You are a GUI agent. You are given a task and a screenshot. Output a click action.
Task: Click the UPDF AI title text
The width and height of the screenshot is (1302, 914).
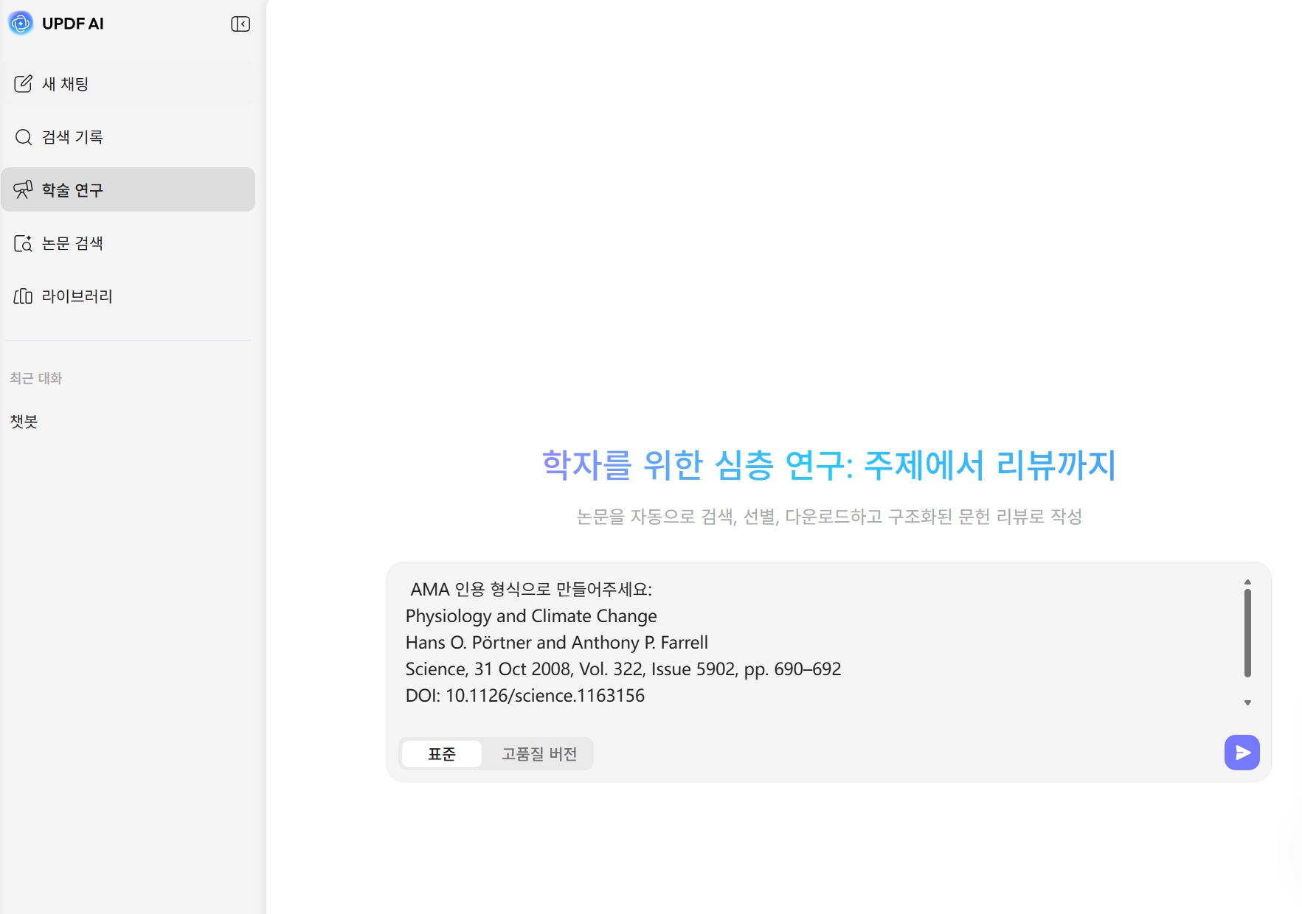click(73, 24)
